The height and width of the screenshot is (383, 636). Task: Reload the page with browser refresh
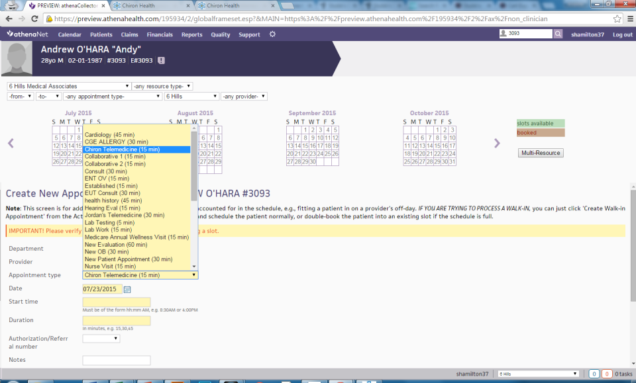(x=34, y=19)
